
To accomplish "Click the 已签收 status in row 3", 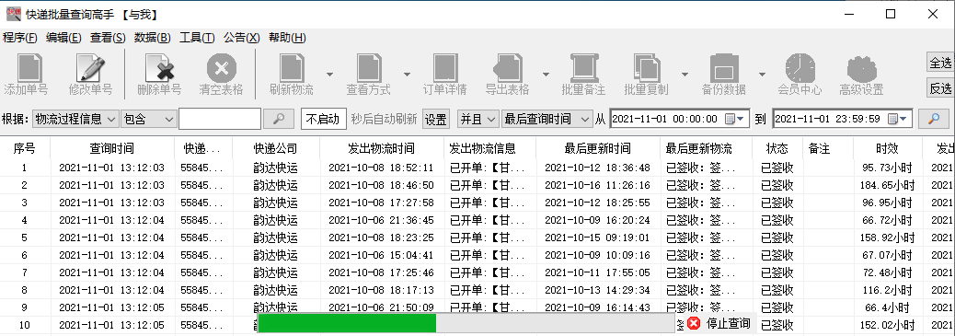I will tap(777, 203).
